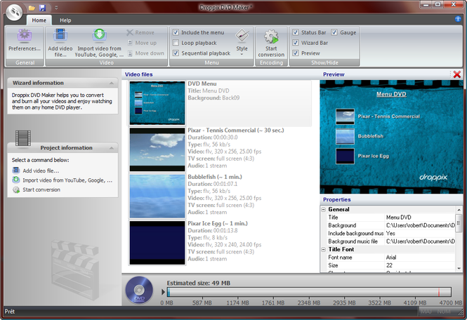Edit the Title property value Menu DVD
The image size is (467, 320).
(x=420, y=218)
